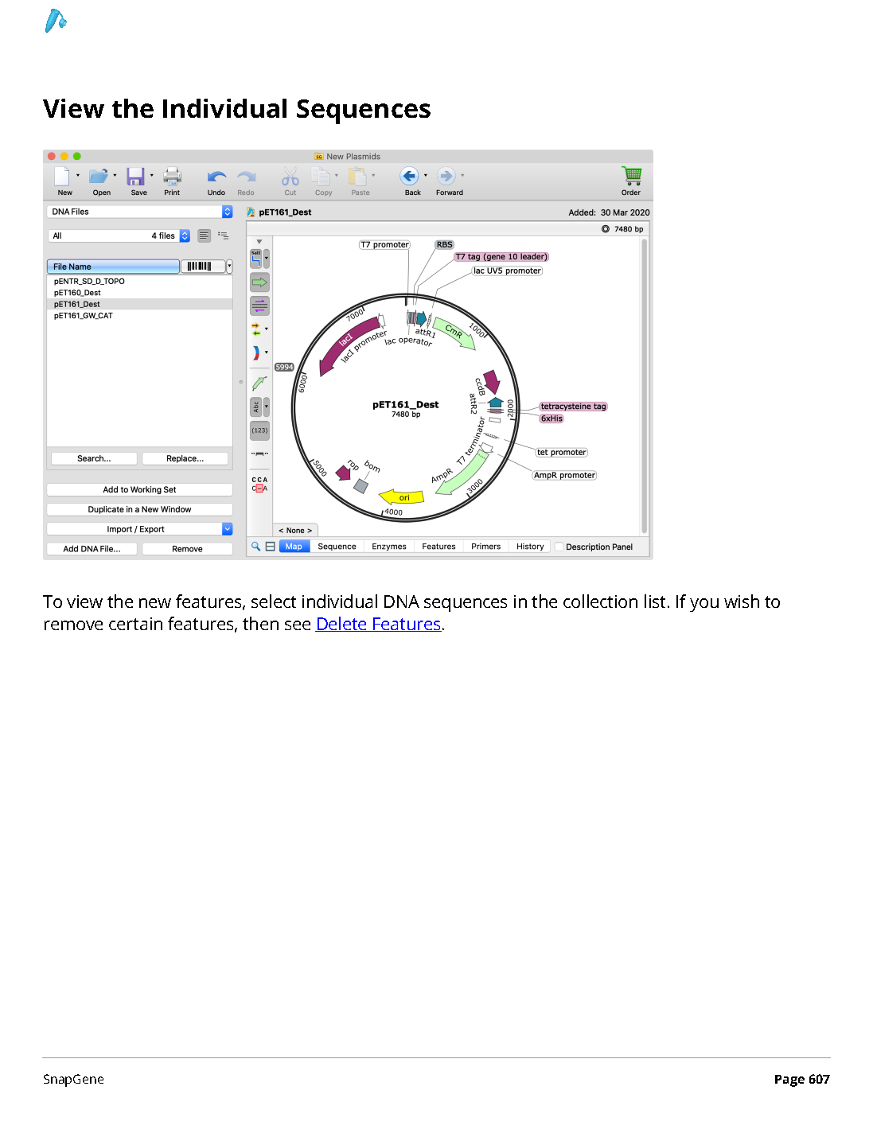This screenshot has height=1129, width=873.
Task: Click the Open folder toolbar icon
Action: pos(99,176)
